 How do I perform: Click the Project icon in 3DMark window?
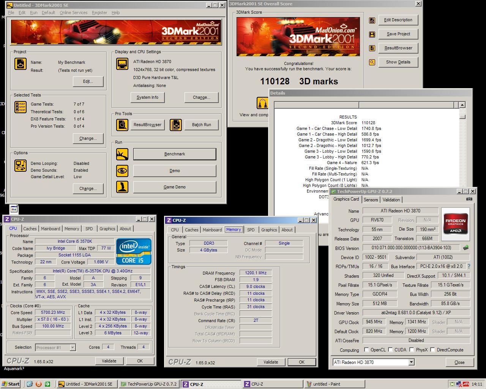point(21,64)
